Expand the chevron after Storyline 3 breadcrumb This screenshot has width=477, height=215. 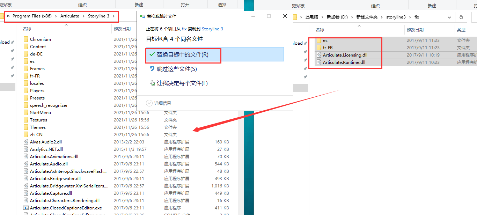tap(113, 16)
